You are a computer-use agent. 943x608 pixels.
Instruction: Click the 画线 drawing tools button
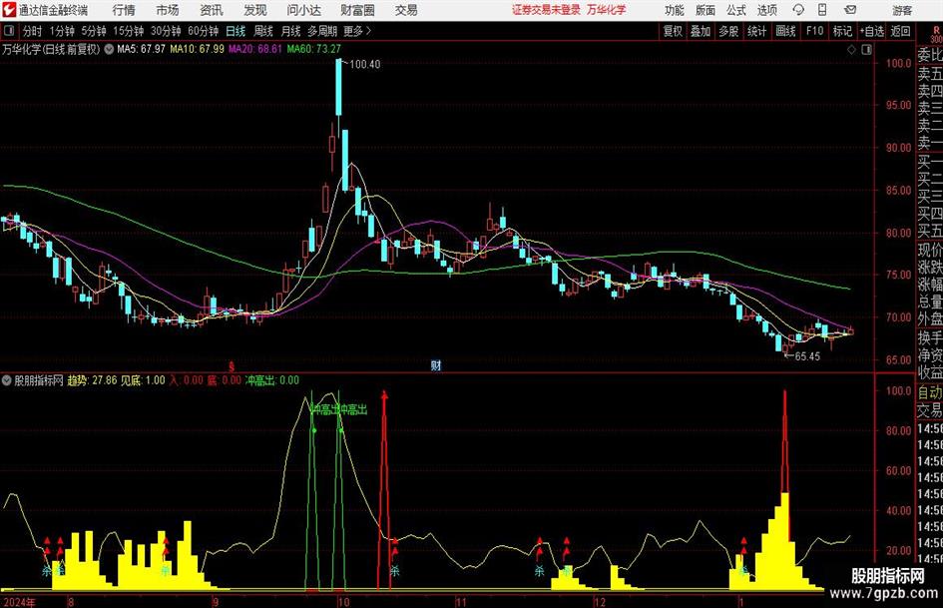click(786, 31)
